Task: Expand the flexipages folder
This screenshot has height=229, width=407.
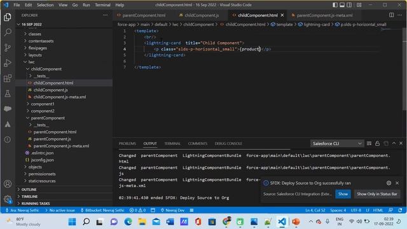Action: [x=38, y=48]
